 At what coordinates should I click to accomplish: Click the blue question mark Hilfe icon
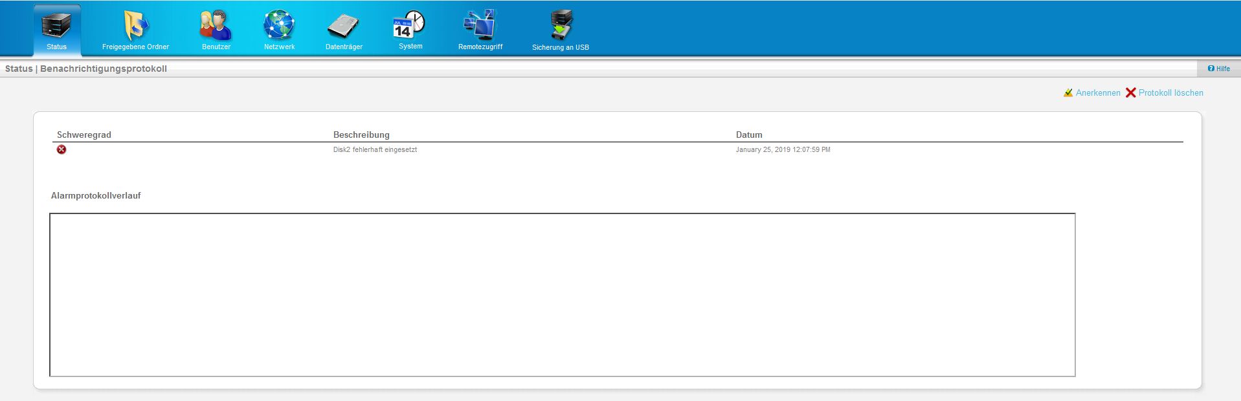1211,69
